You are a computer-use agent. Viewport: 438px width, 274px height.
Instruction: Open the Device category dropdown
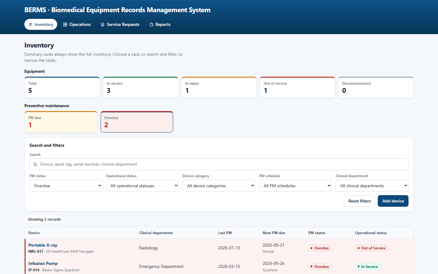point(219,186)
